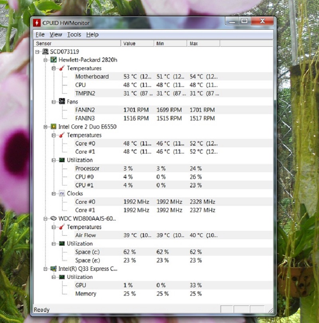Open the Tools menu
The width and height of the screenshot is (319, 323).
[74, 34]
